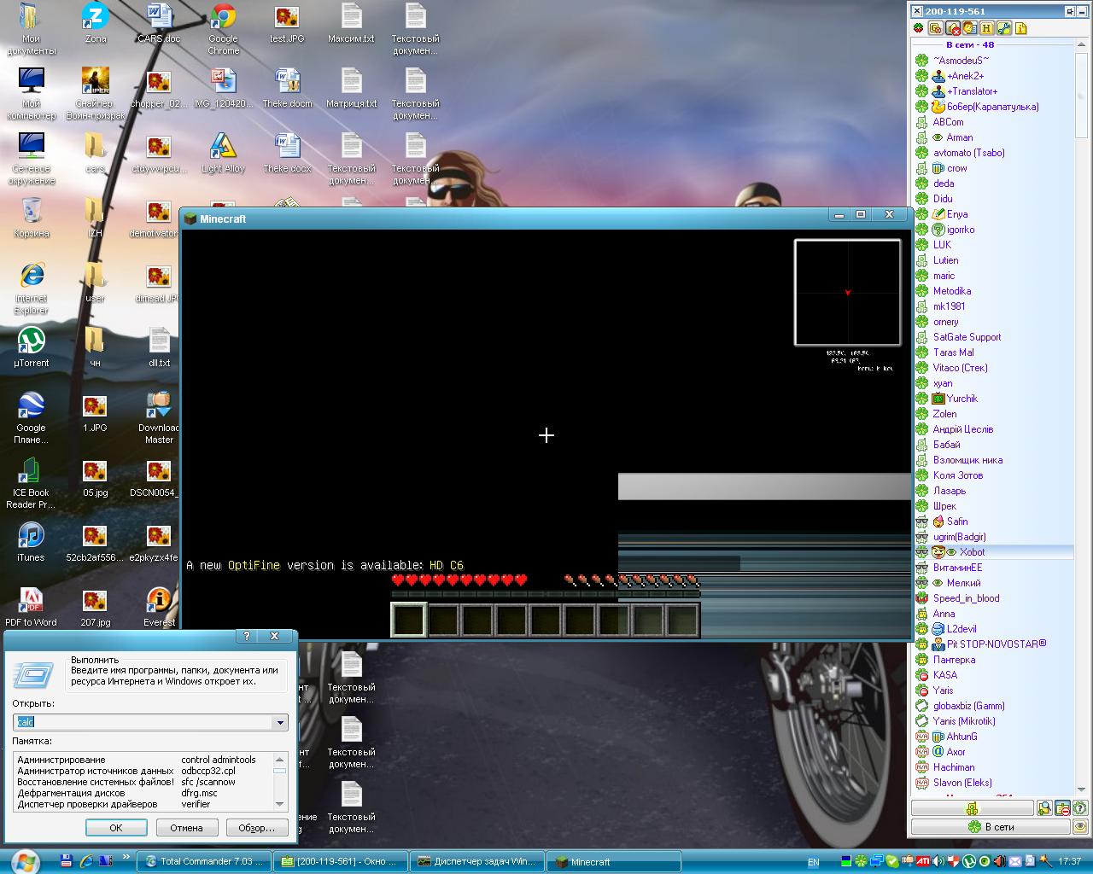
Task: Open Light Alloy desktop shortcut
Action: coord(223,153)
